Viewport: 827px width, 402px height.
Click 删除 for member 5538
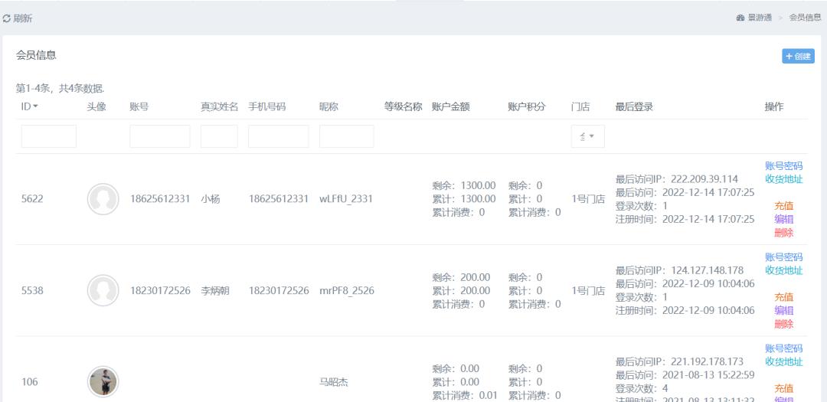click(784, 324)
